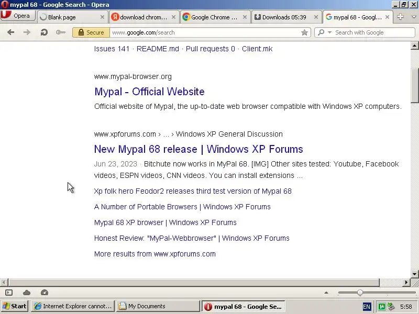The height and width of the screenshot is (314, 419).
Task: Switch to Internet Explorer cannot taskbar button
Action: point(73,306)
